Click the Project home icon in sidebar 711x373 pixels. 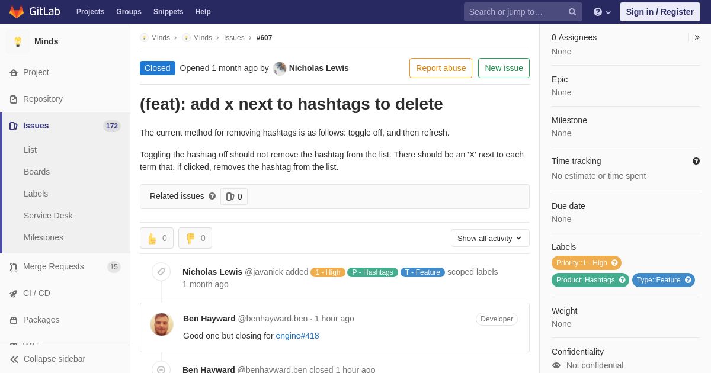point(14,73)
